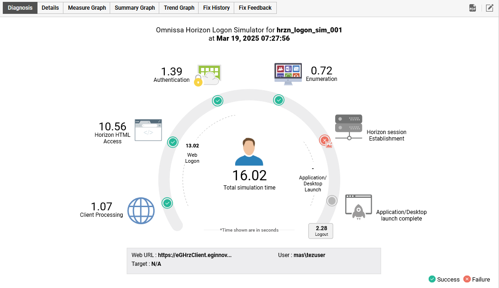Click the 2.28 Logout box
Viewport: 499px width, 288px height.
point(321,231)
